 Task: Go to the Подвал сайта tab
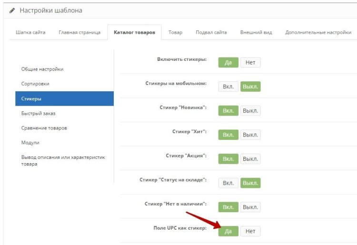tap(211, 32)
